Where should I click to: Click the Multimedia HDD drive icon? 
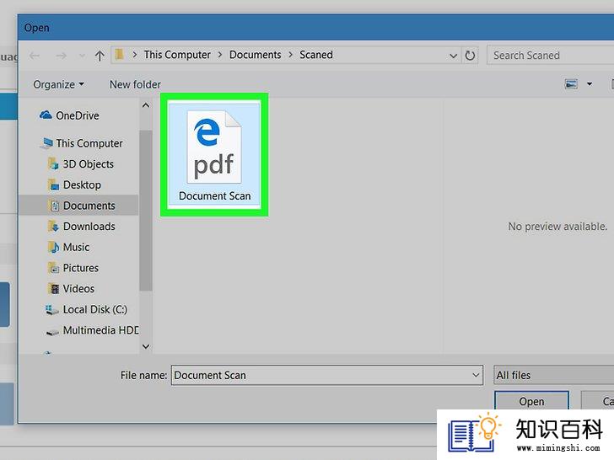[x=52, y=332]
